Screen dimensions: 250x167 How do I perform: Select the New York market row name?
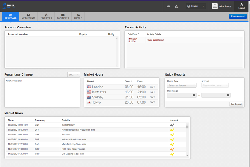point(99,92)
